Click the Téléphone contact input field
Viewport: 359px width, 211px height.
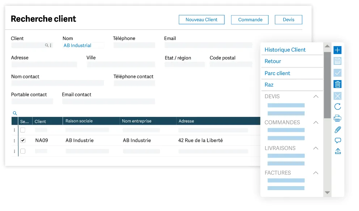click(x=134, y=83)
